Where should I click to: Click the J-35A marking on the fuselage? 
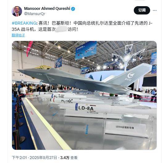coord(39,74)
